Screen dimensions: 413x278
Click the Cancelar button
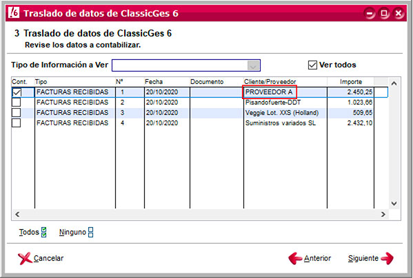pos(41,258)
